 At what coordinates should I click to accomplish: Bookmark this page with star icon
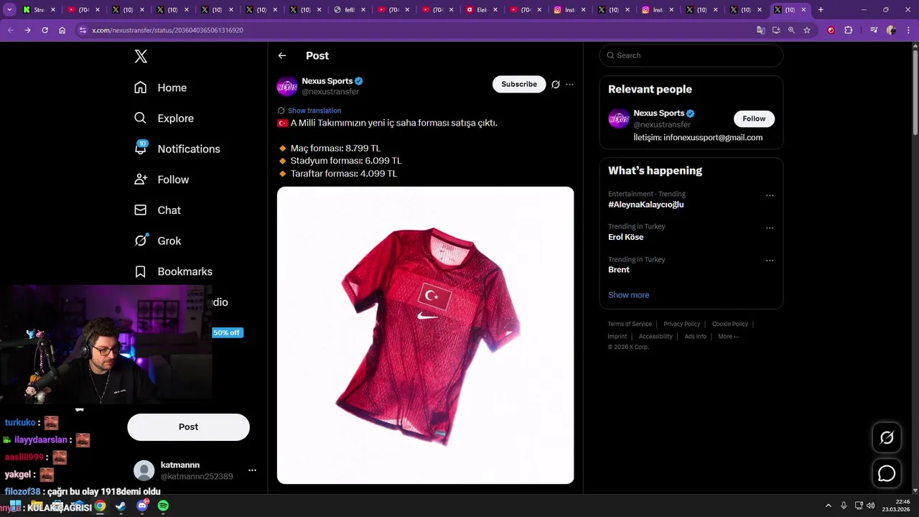807,30
